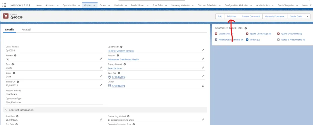Click the info icon beside Start Date
The image size is (313, 125).
click(17, 116)
